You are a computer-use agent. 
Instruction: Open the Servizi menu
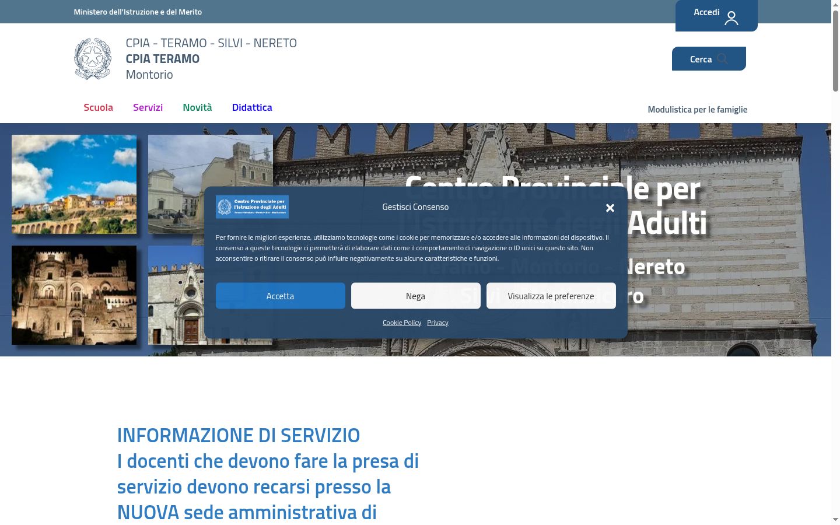[148, 107]
